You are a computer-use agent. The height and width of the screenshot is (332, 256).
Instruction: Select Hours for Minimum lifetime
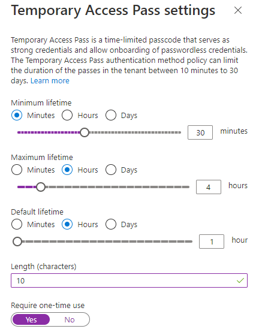tap(67, 116)
